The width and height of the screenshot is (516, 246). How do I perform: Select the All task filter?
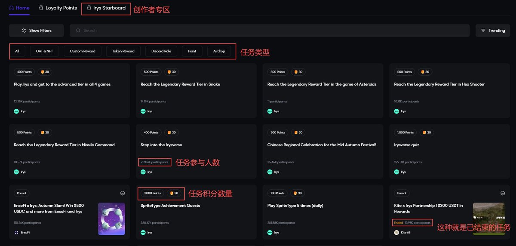point(17,51)
